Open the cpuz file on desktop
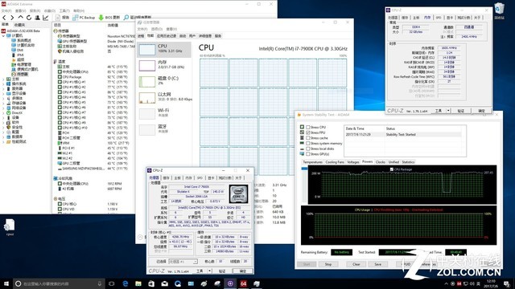Viewport: 515px width, 289px height. tap(10, 227)
